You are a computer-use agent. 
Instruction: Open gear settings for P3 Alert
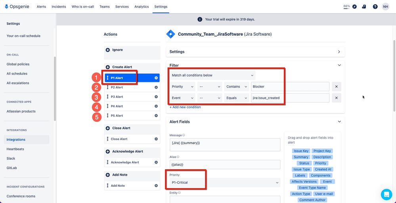pos(156,97)
